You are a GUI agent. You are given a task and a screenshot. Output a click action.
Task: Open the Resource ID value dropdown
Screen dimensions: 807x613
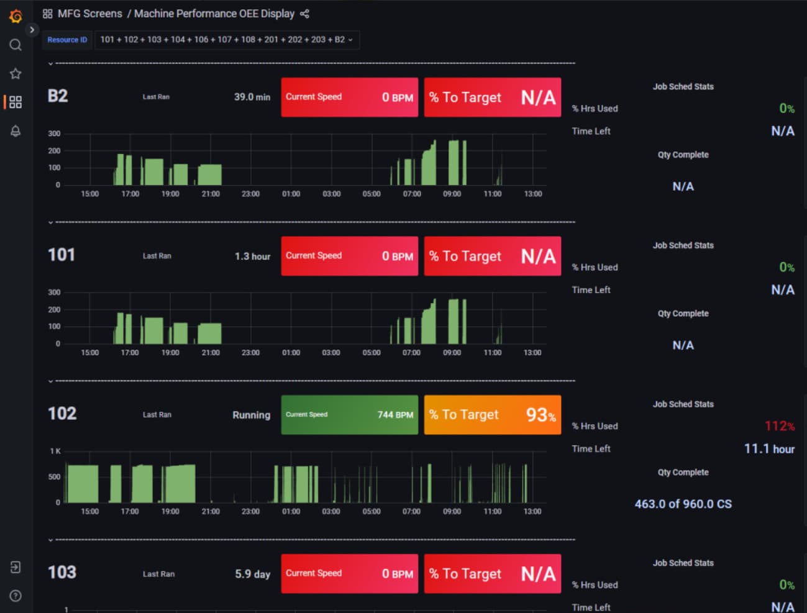pyautogui.click(x=227, y=40)
